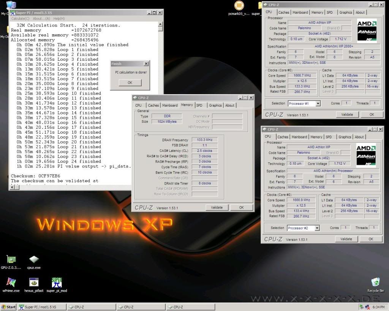Viewport: 389px width, 311px height.
Task: Click Core Speed 1666.7 MHz value
Action: [302, 76]
